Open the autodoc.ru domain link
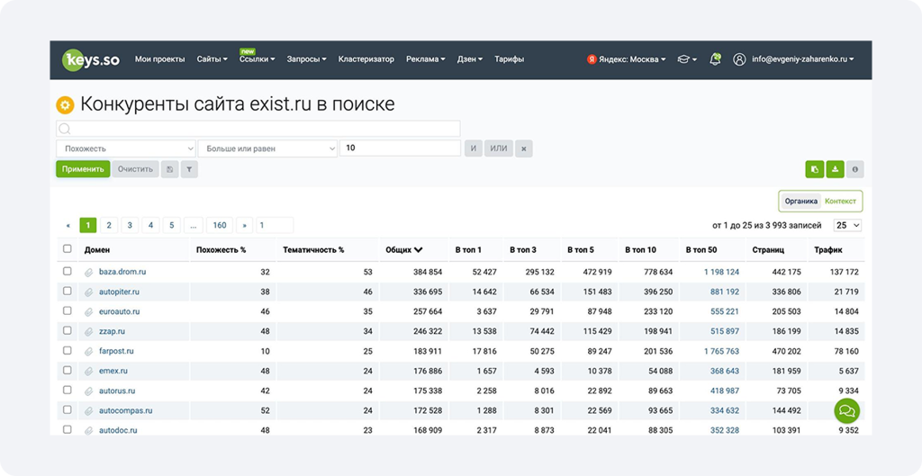This screenshot has width=922, height=476. (118, 430)
